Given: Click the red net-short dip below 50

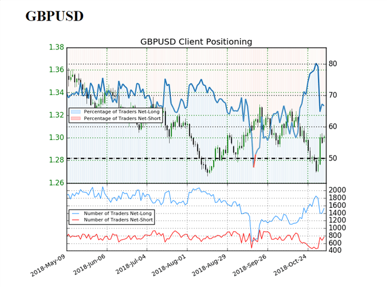Looking at the screenshot, I should point(254,162).
